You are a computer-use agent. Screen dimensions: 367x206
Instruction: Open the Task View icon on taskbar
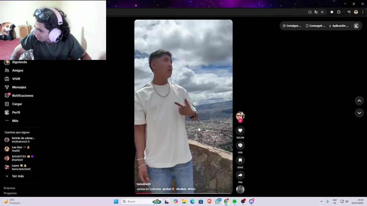point(167,201)
